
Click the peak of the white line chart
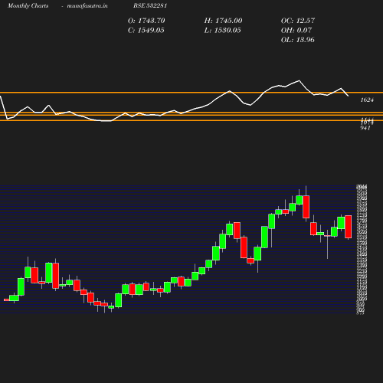coord(299,80)
